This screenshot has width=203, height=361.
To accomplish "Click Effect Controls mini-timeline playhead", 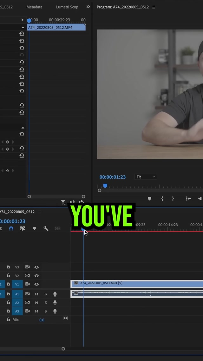I will [x=29, y=21].
